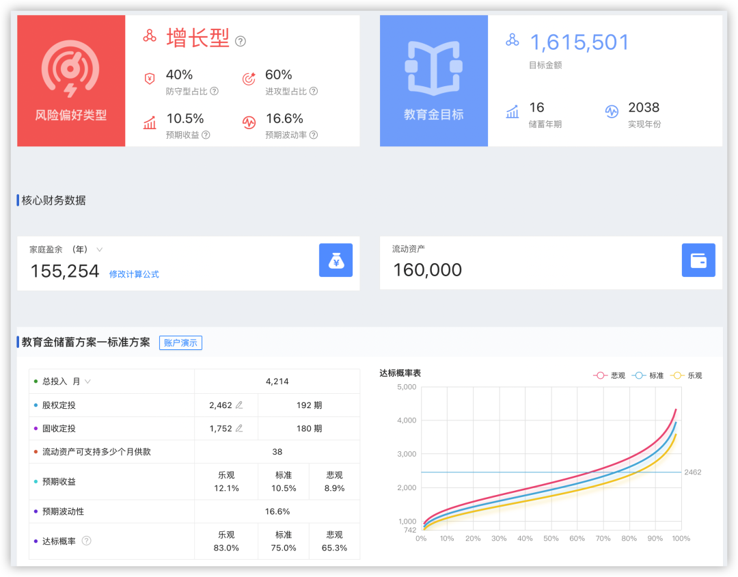The image size is (738, 577).
Task: Click the 达标概率表 chart title
Action: click(400, 373)
